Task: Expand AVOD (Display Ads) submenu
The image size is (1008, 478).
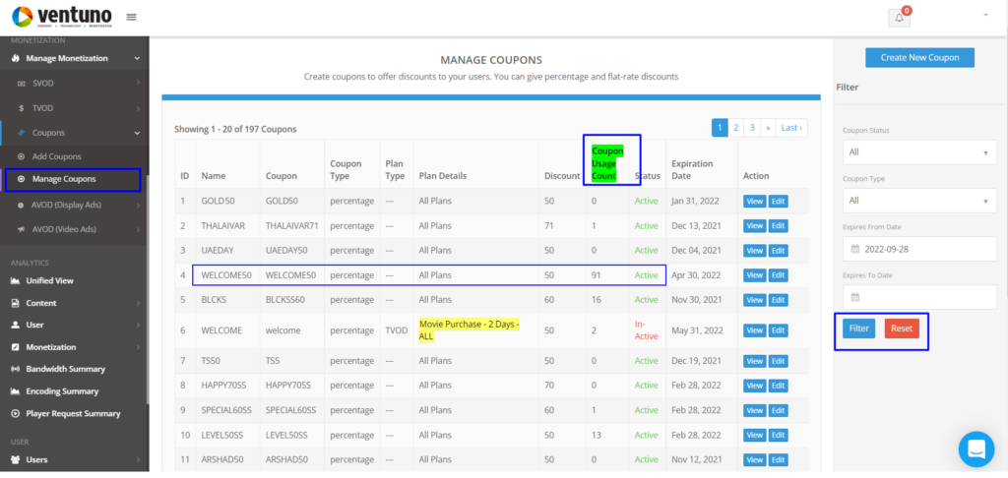Action: click(138, 205)
